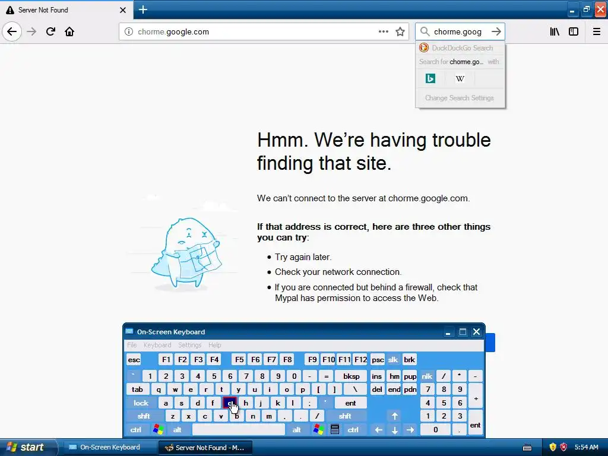Reload the current page
Screen dimensions: 608x456
tap(51, 31)
